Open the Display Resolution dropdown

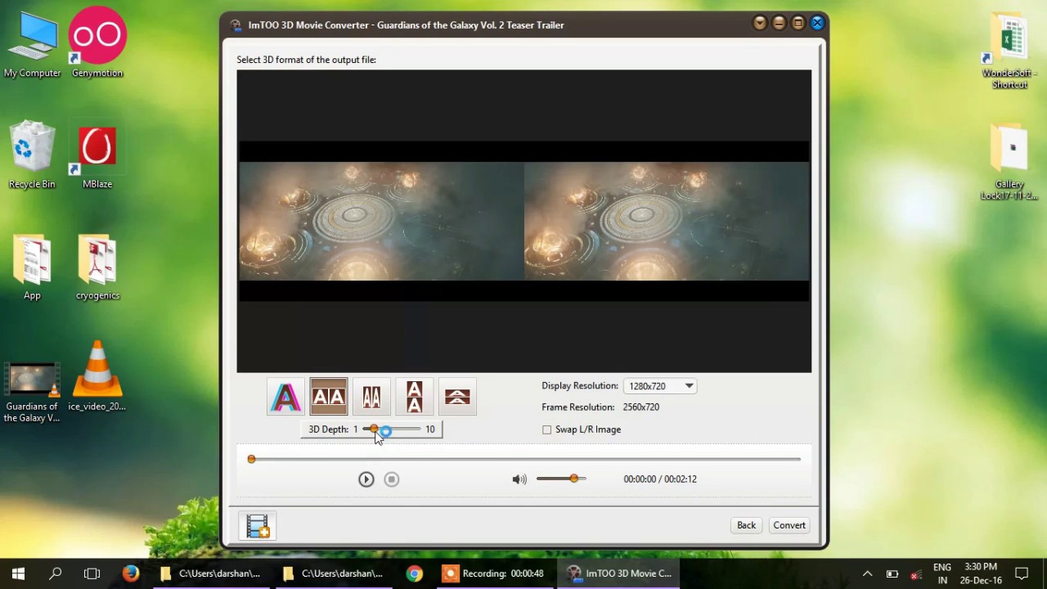[660, 386]
